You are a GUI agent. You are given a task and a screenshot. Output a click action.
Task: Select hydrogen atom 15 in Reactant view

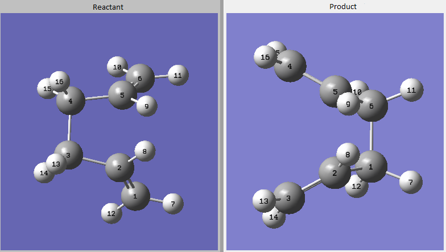coord(46,89)
